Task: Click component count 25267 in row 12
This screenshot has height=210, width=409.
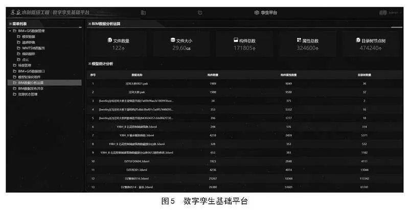Action: tap(213, 178)
